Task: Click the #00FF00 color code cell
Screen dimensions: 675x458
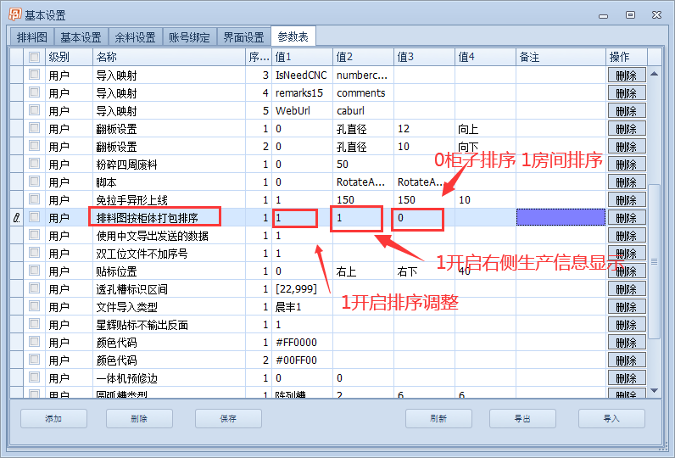Action: [x=302, y=360]
